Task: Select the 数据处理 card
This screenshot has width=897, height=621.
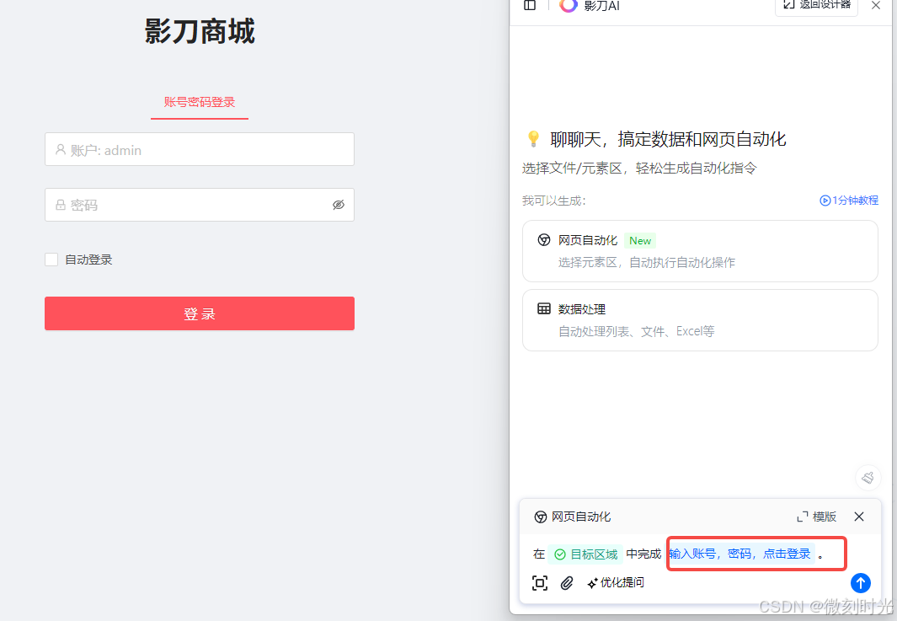Action: [x=700, y=320]
